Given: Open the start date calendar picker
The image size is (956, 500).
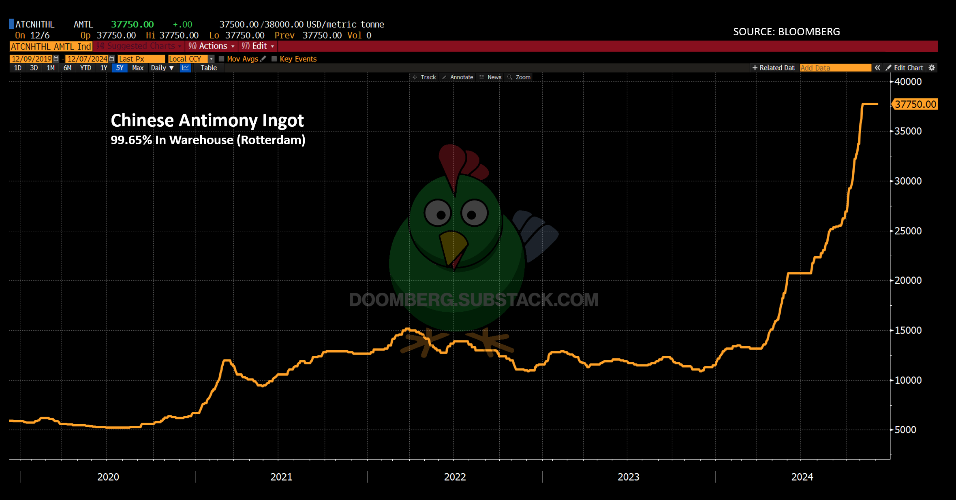Looking at the screenshot, I should (56, 59).
